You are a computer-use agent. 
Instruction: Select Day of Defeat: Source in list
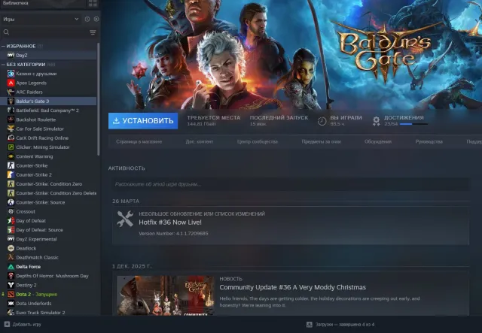(x=48, y=230)
